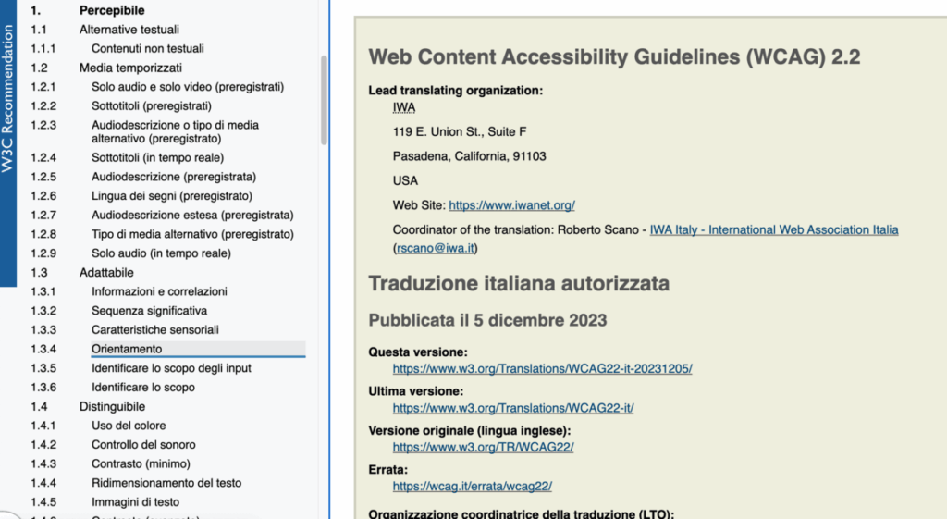Click the Web Content Accessibility Guidelines heading
947x519 pixels.
click(614, 56)
